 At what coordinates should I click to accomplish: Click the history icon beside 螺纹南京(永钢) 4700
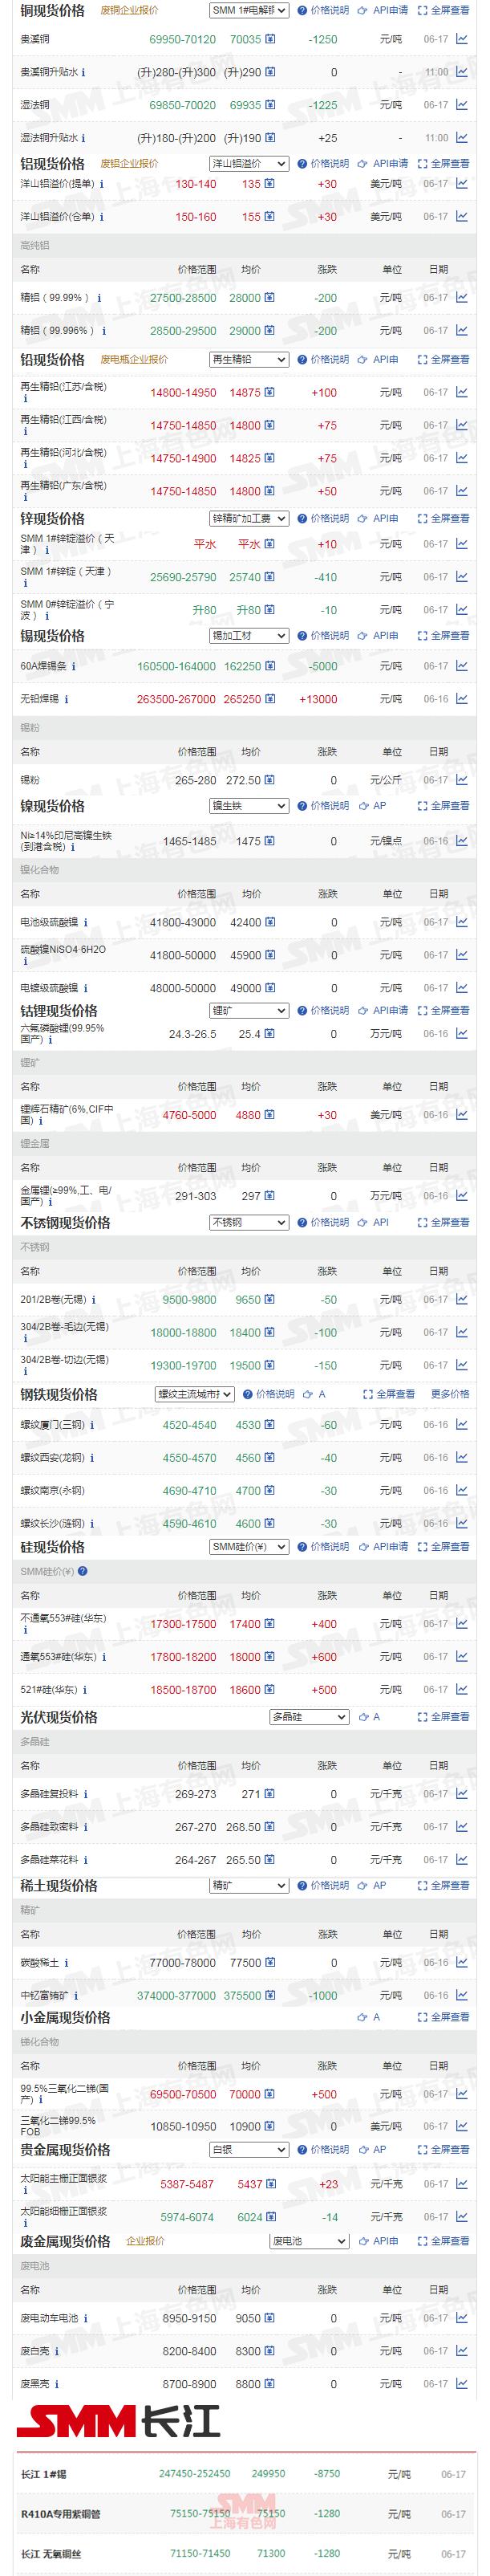(270, 1491)
